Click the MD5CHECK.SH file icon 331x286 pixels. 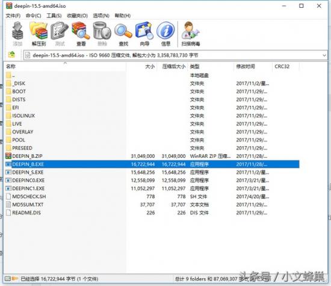(x=8, y=196)
